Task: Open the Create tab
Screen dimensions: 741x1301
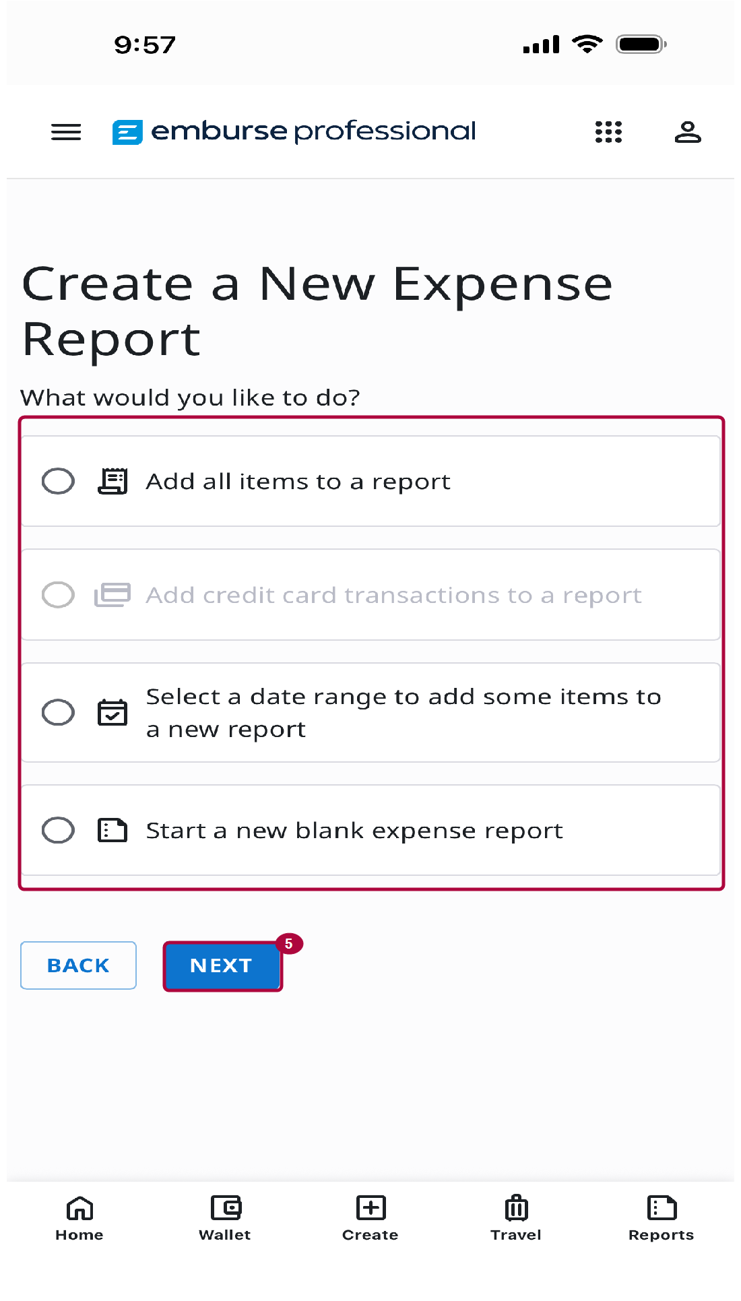Action: click(x=370, y=1217)
